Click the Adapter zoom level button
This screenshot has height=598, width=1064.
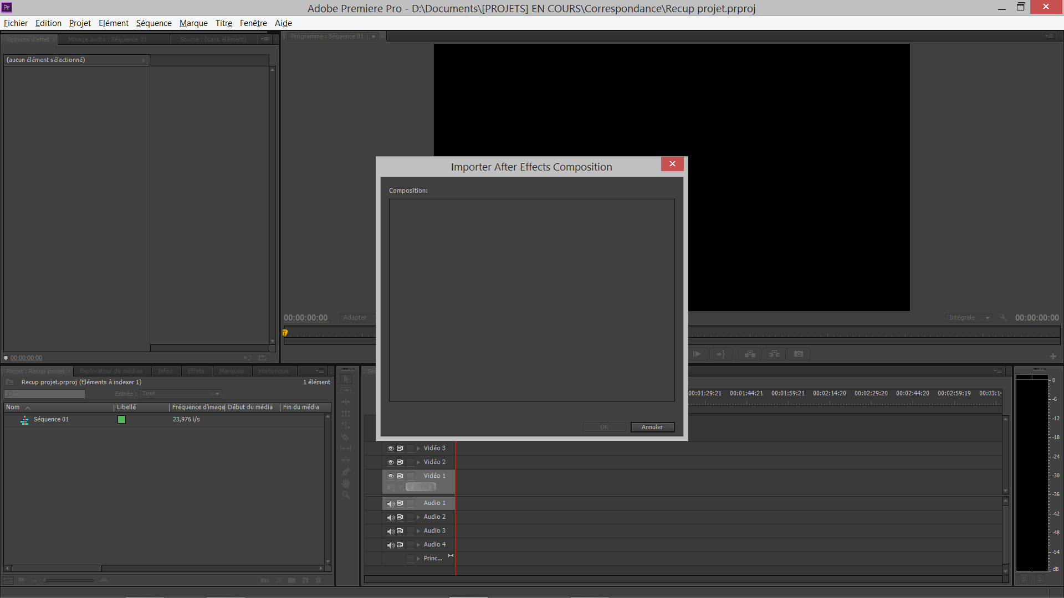[357, 318]
